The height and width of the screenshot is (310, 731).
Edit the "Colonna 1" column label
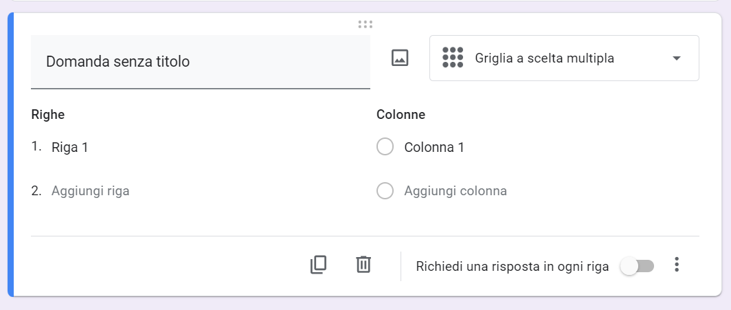tap(434, 147)
